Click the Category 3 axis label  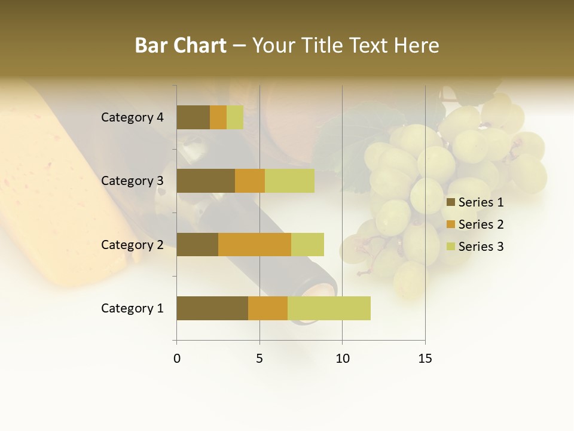[132, 181]
